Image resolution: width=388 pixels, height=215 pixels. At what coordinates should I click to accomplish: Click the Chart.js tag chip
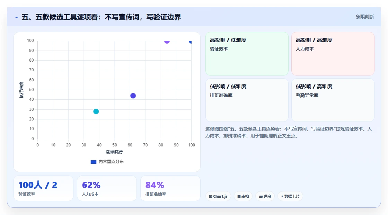[218, 196]
